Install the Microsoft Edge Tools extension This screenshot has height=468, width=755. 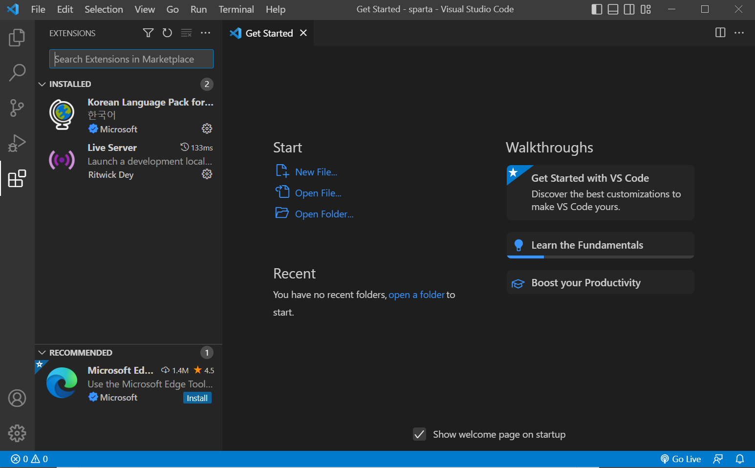(x=197, y=398)
